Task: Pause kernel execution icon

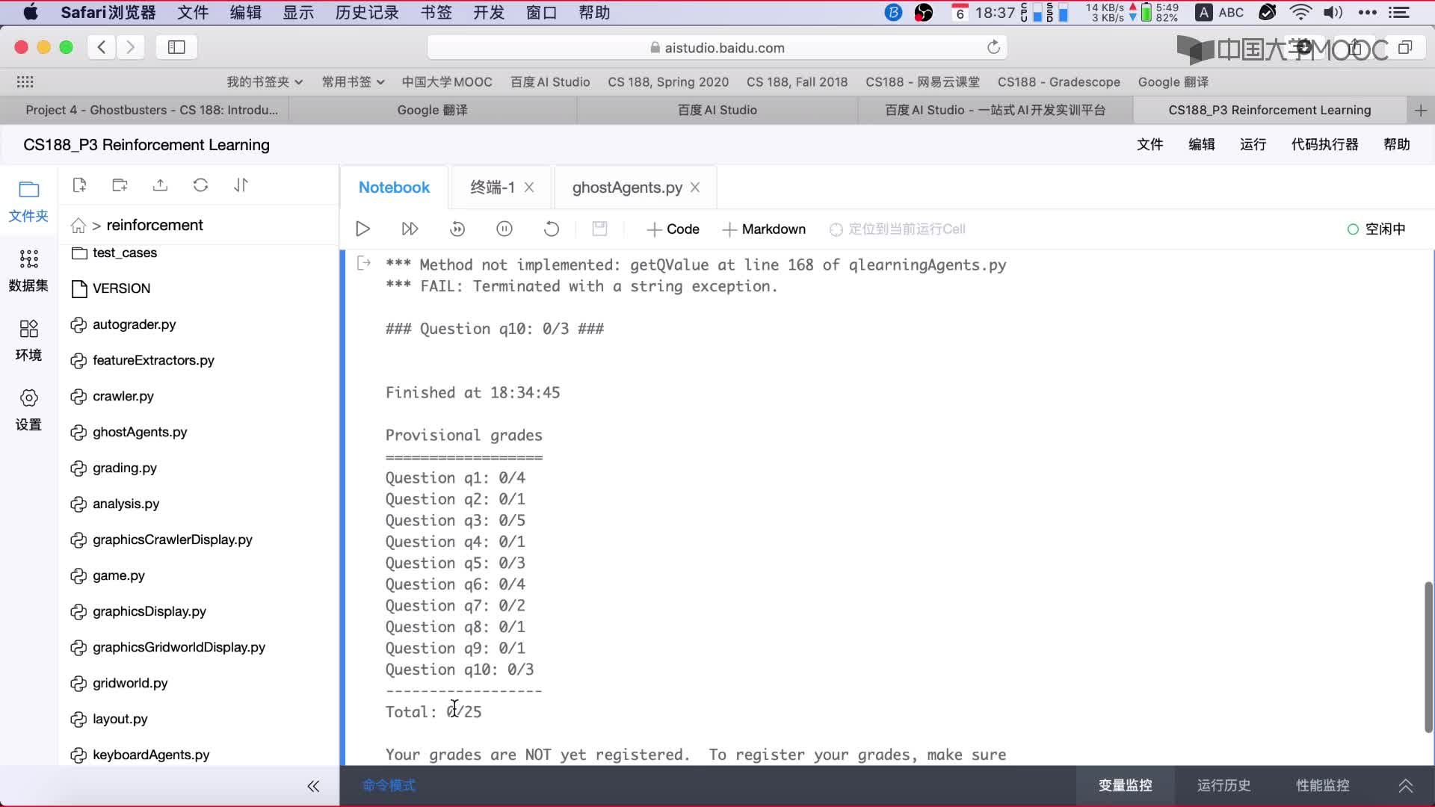Action: click(504, 229)
